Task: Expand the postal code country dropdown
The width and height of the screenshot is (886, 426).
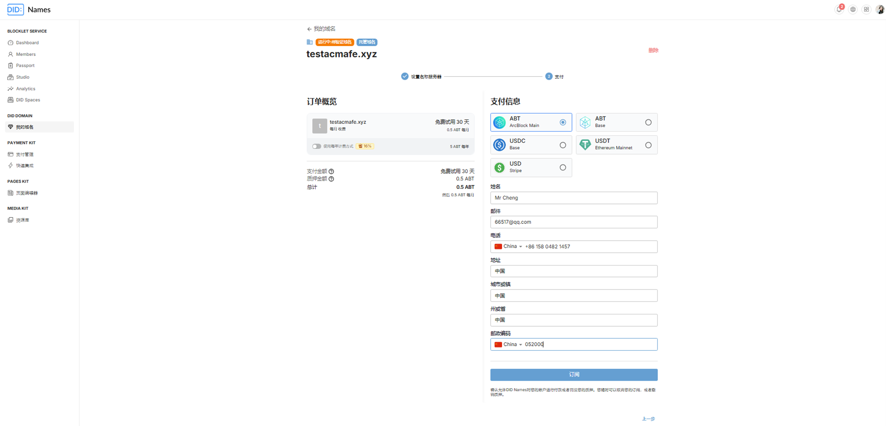Action: pos(509,344)
